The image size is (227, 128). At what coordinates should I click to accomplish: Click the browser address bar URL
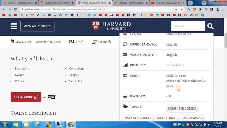point(65,9)
